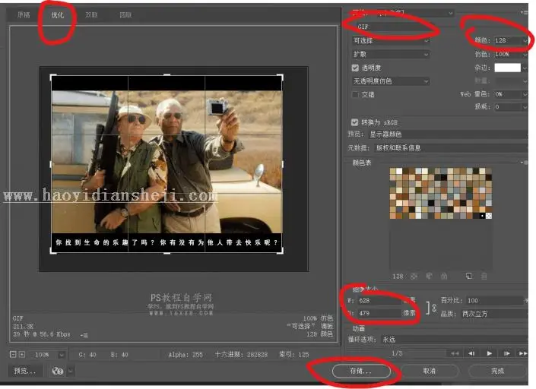Image resolution: width=536 pixels, height=389 pixels.
Task: Toggle the 转换为 sRGB checkbox
Action: [354, 122]
